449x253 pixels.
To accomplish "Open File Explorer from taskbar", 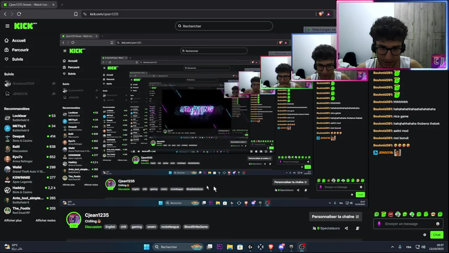I will click(230, 247).
